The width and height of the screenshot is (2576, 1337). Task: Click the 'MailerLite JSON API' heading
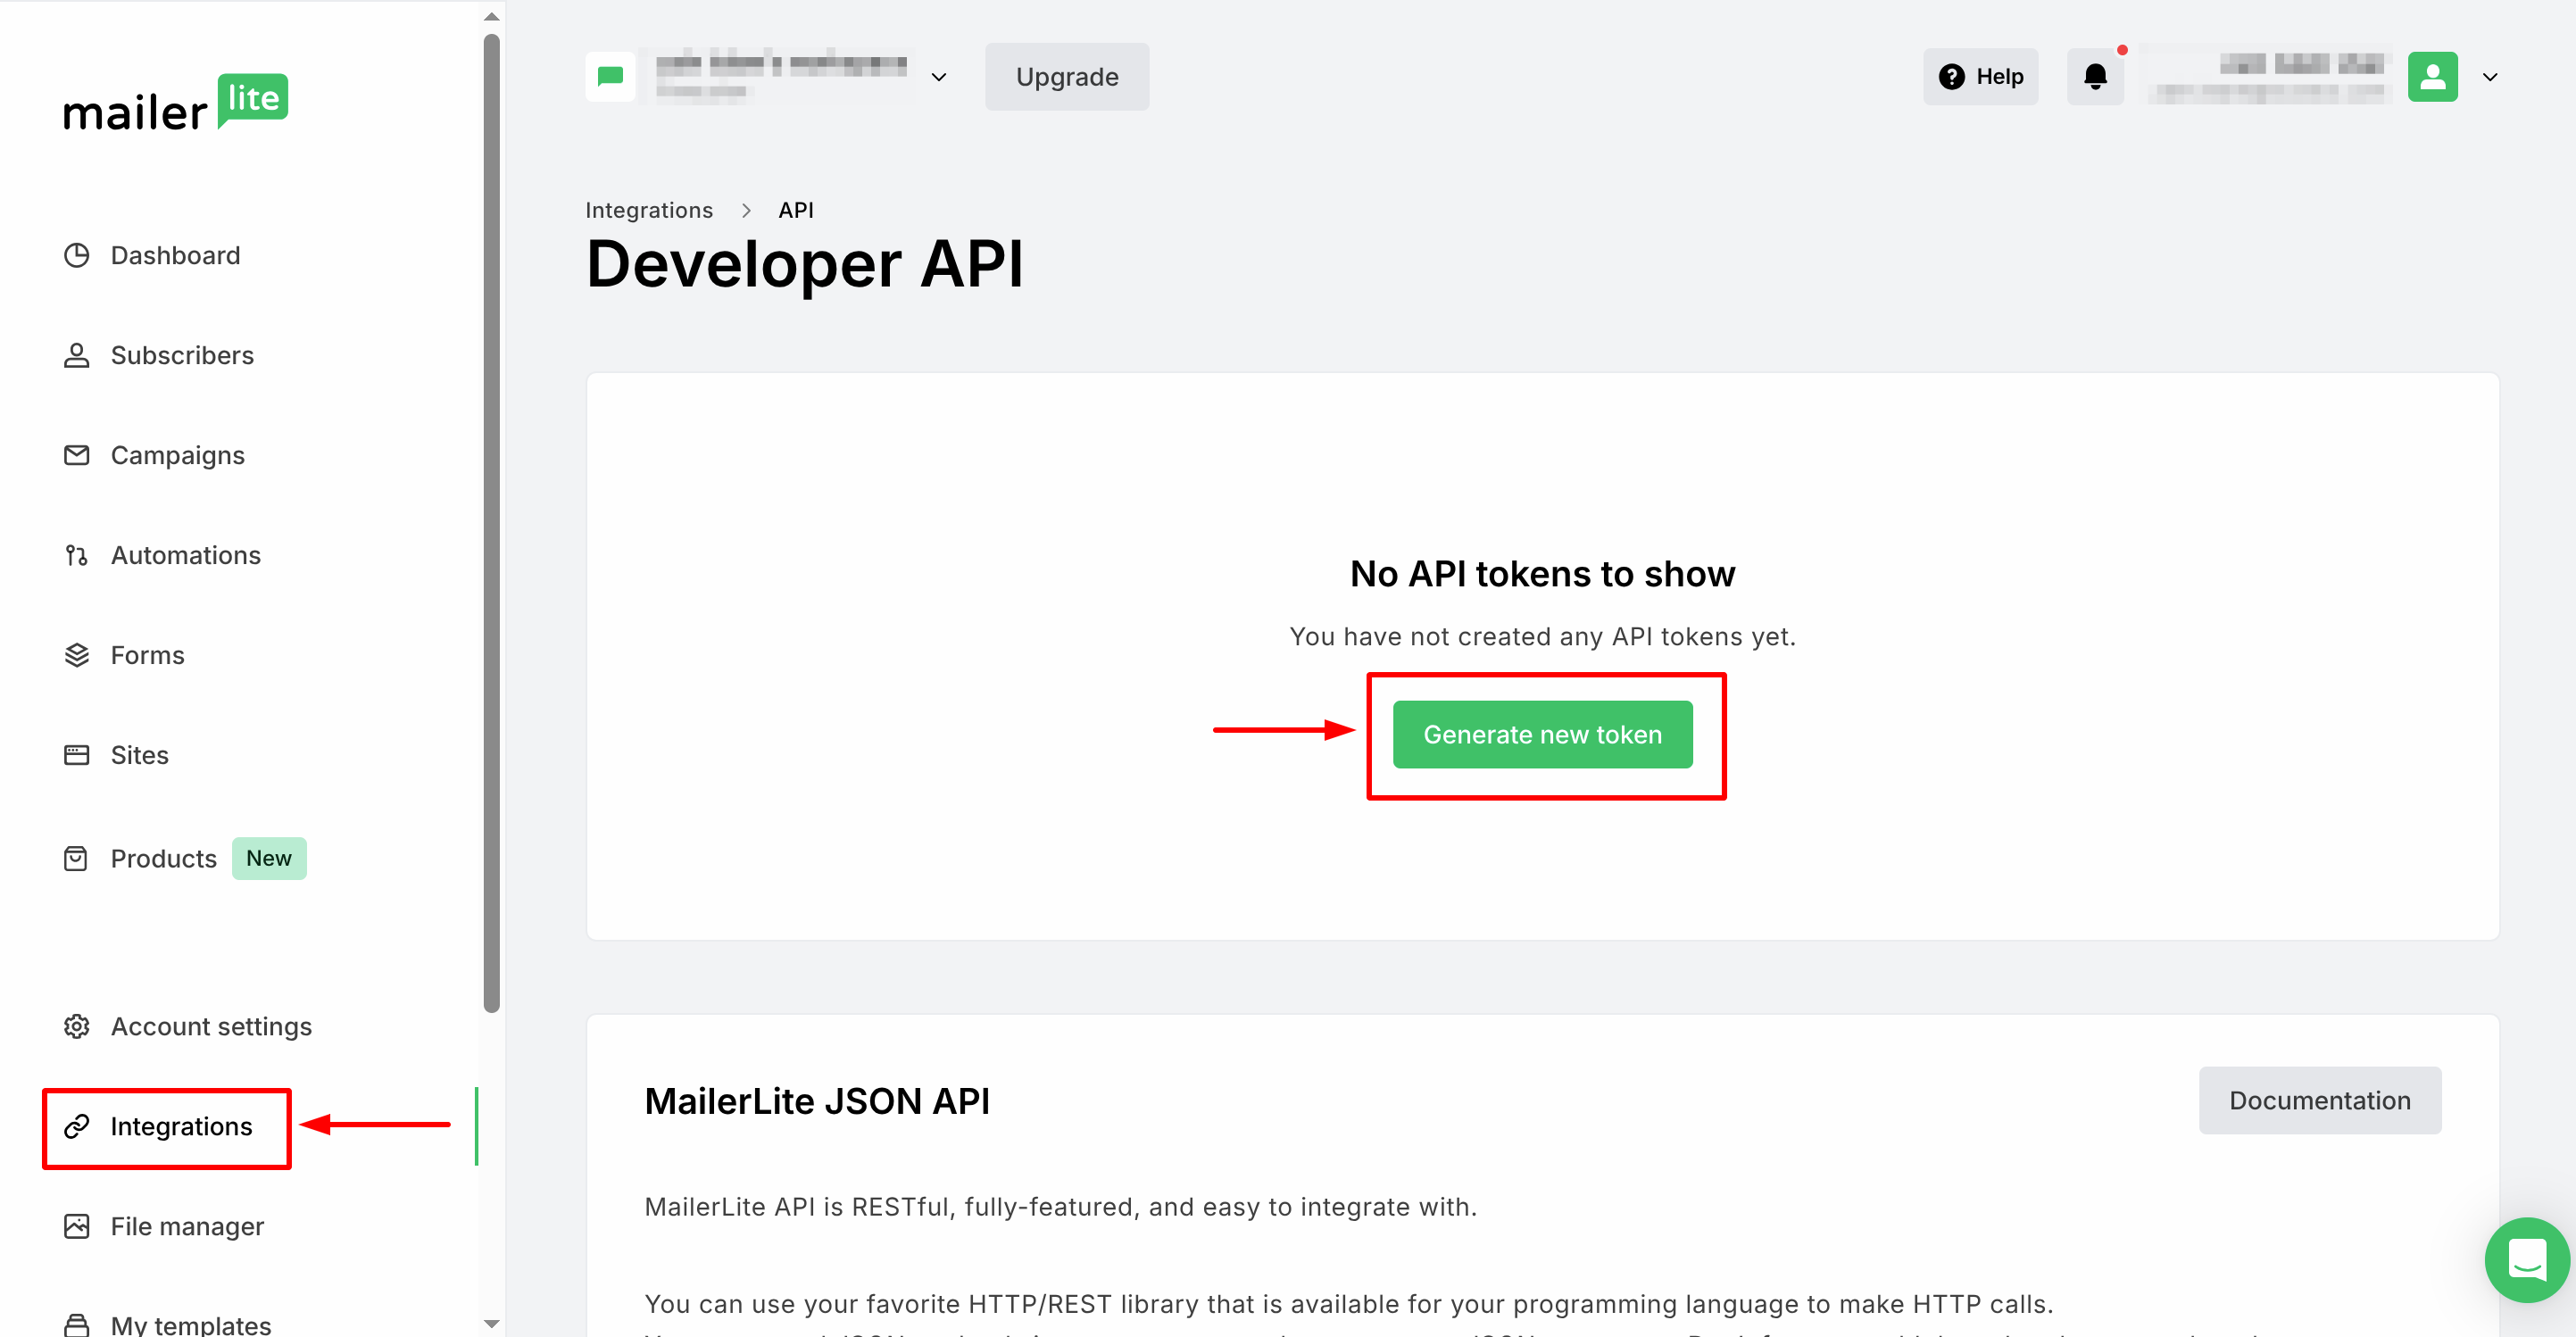click(x=817, y=1101)
